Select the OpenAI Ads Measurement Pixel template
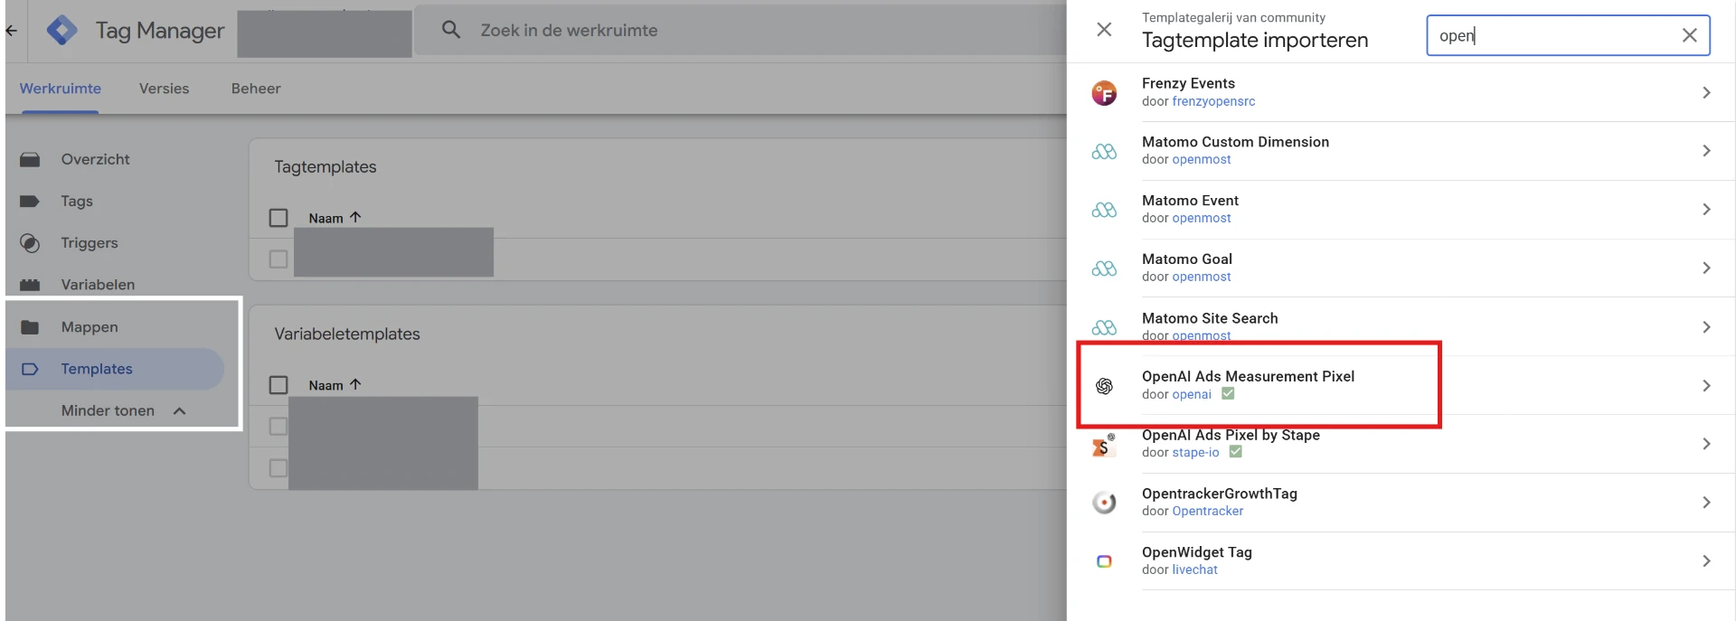1736x621 pixels. point(1401,386)
